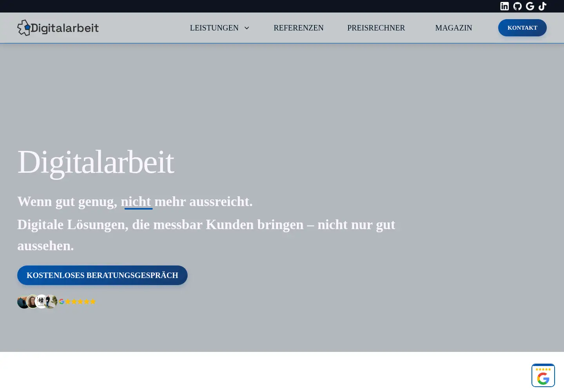Go to the Referenzen page
Image resolution: width=564 pixels, height=391 pixels.
click(298, 28)
